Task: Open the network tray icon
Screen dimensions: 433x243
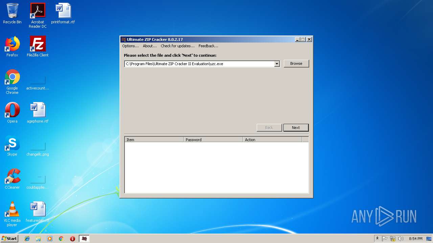Action: click(x=393, y=239)
